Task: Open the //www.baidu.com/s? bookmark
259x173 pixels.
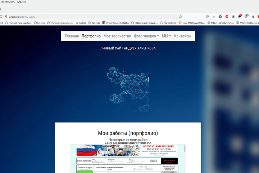Action: (60, 23)
